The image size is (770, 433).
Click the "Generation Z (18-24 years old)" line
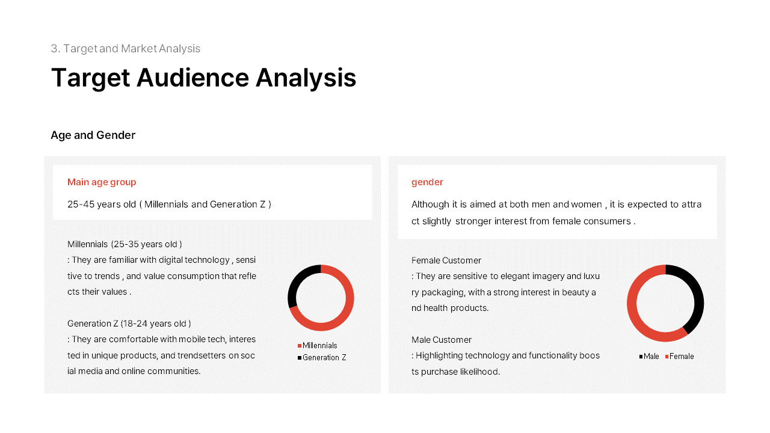[129, 324]
